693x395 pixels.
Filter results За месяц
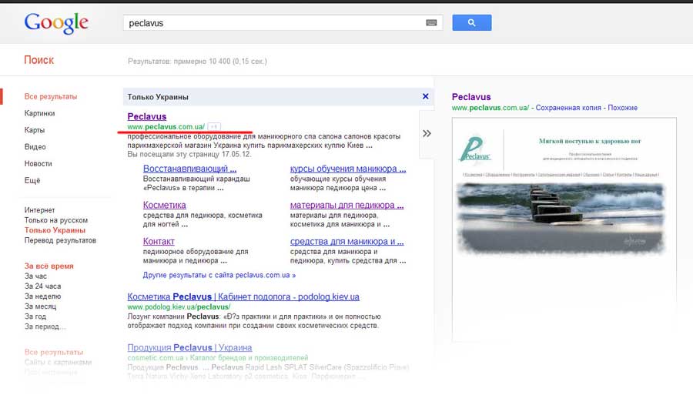[40, 306]
